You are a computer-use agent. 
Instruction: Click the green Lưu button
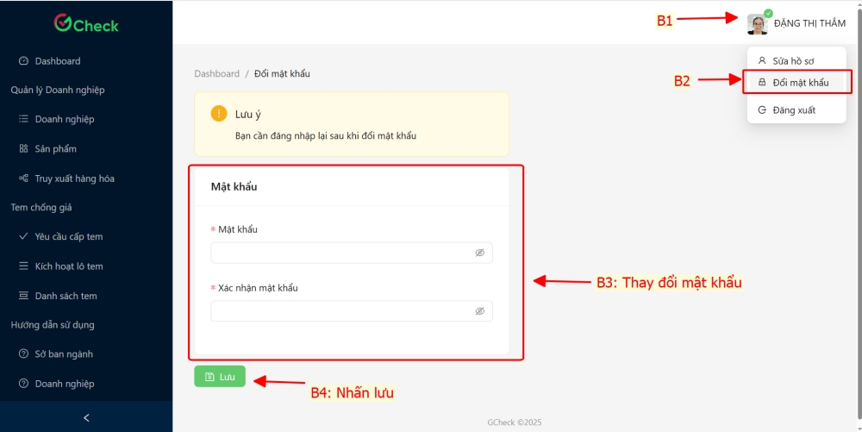pos(220,377)
